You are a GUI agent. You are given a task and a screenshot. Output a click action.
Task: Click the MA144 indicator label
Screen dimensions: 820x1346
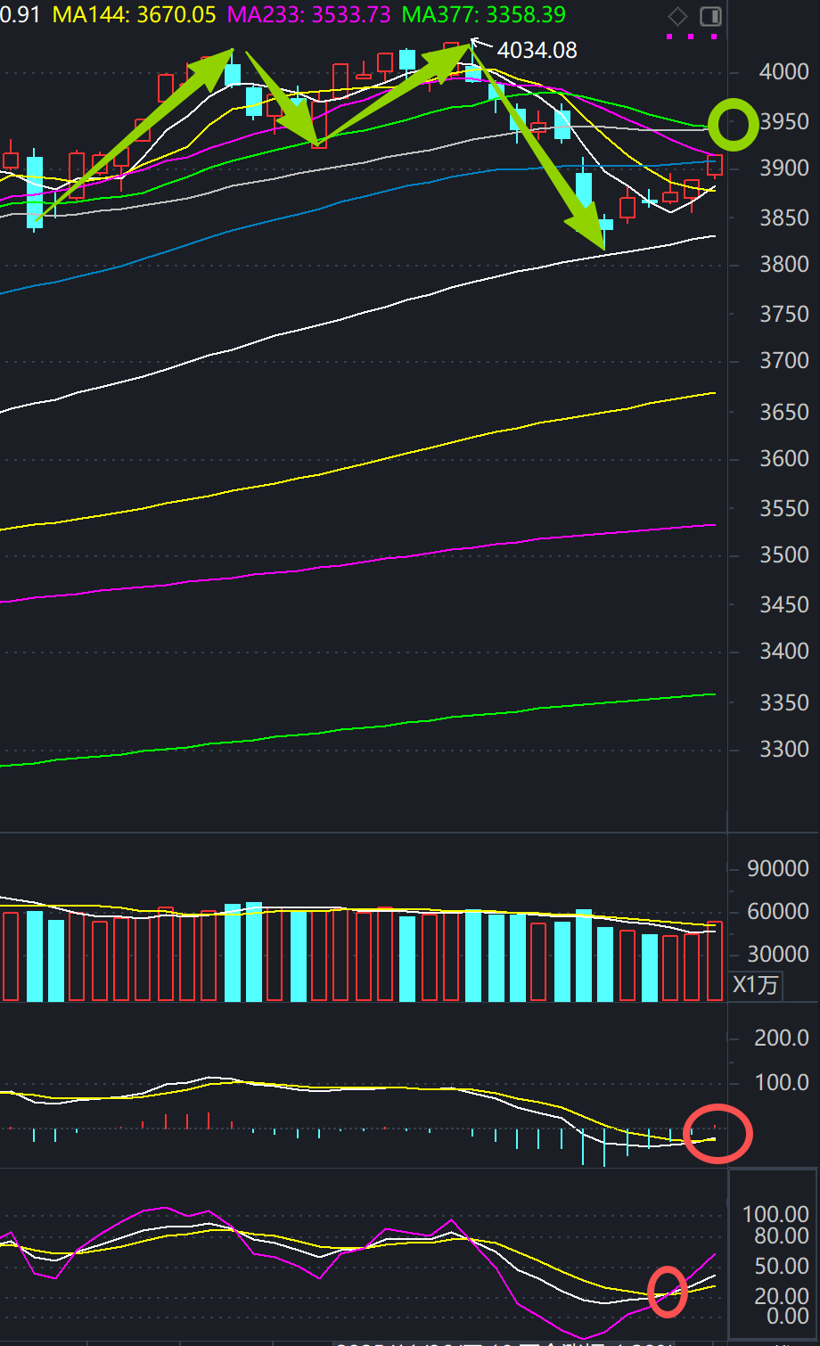click(135, 15)
